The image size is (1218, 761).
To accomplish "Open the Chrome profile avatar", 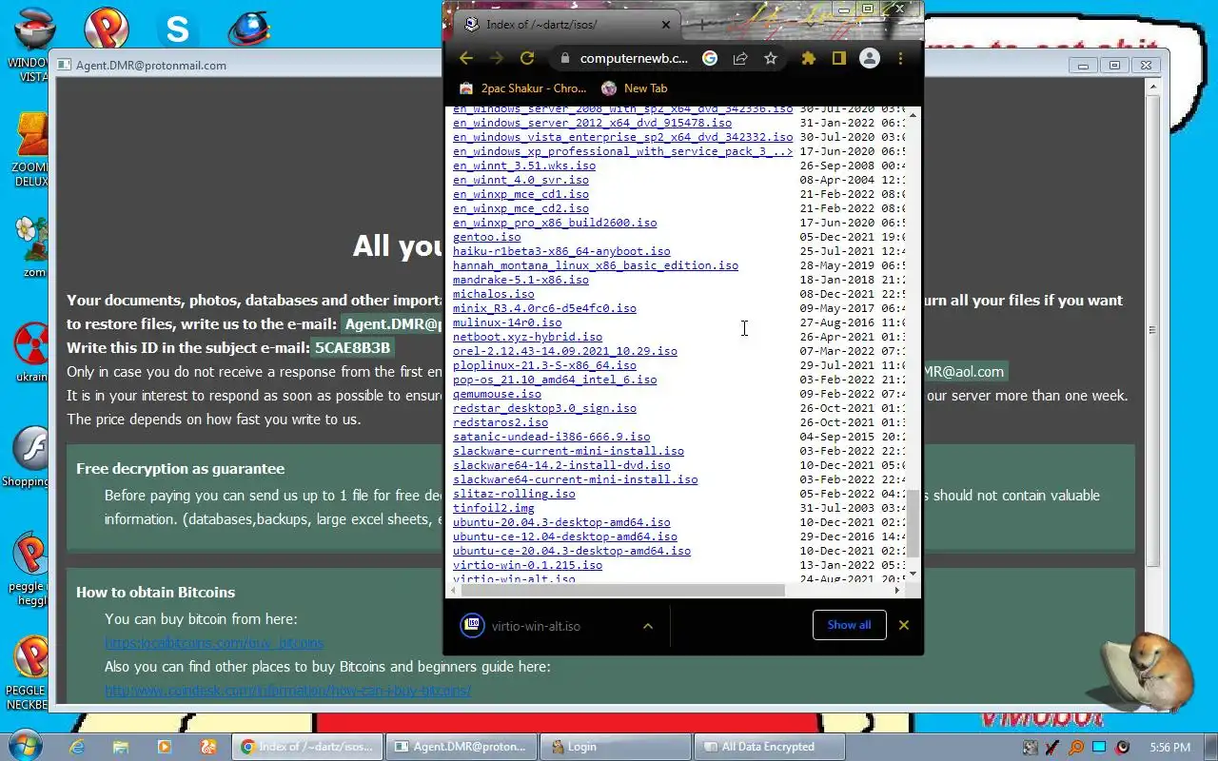I will pos(870,58).
